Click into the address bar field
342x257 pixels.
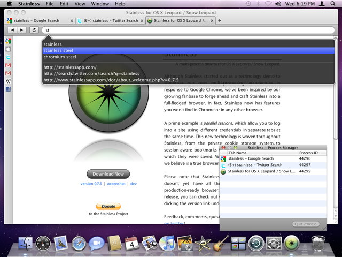click(188, 30)
